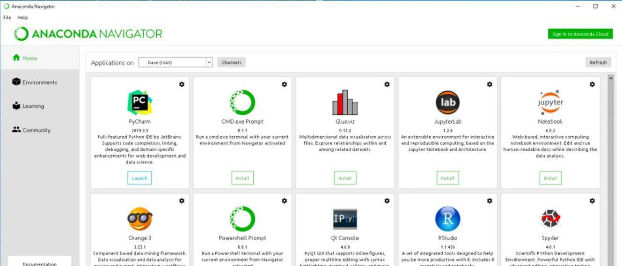Open the Orange 3 gear options

click(x=182, y=201)
